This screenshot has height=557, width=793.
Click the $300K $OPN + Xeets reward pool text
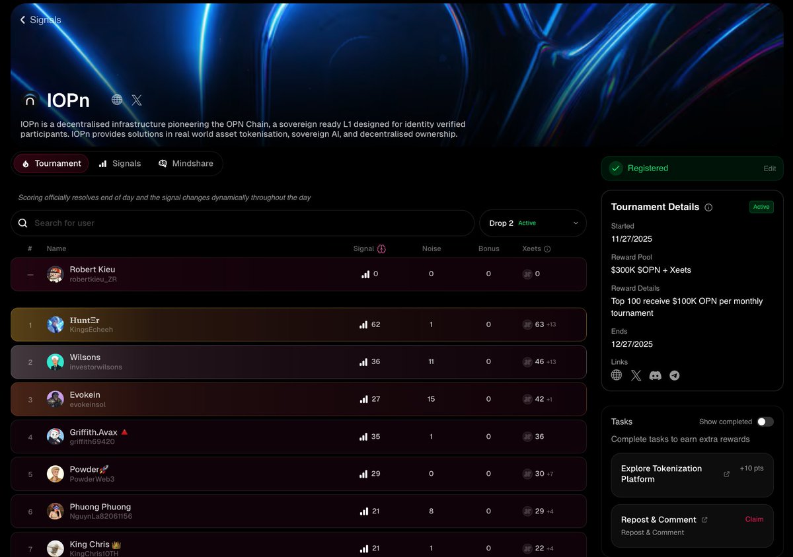coord(651,270)
